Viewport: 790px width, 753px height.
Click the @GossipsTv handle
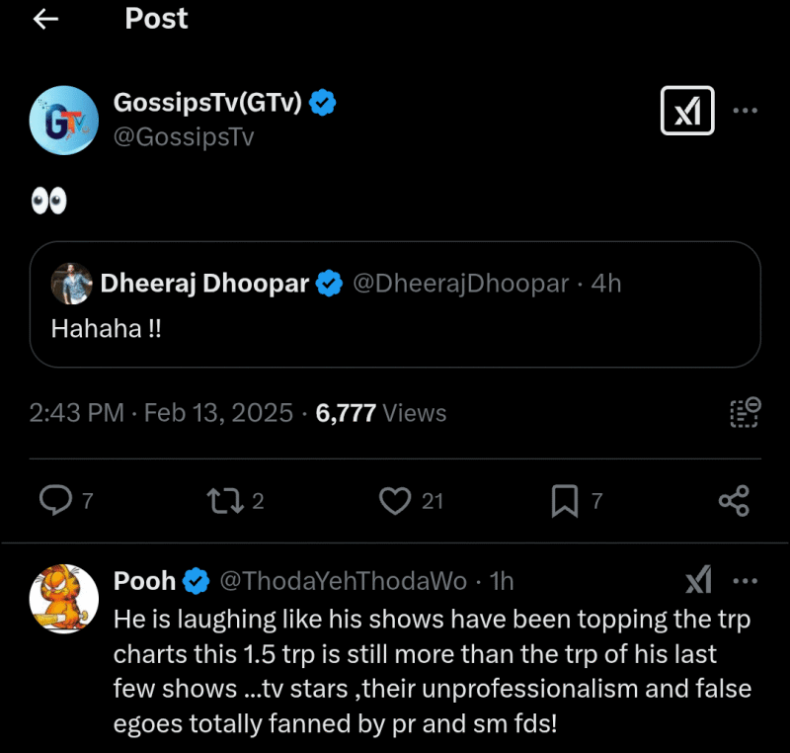tap(186, 137)
